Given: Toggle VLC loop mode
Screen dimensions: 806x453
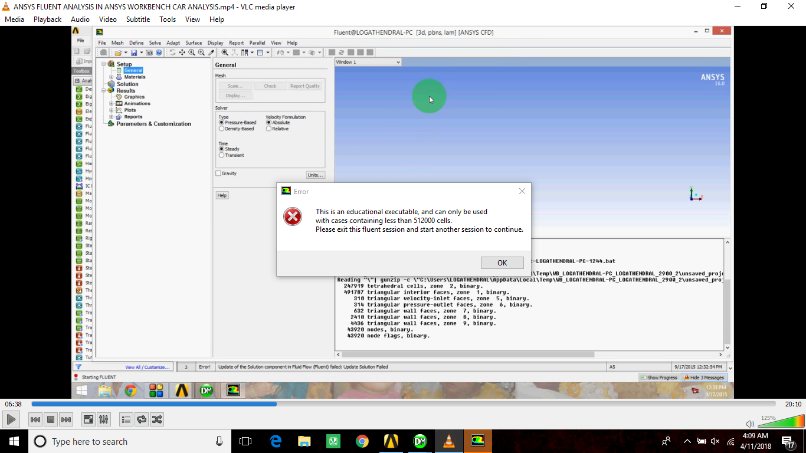Looking at the screenshot, I should [x=142, y=419].
